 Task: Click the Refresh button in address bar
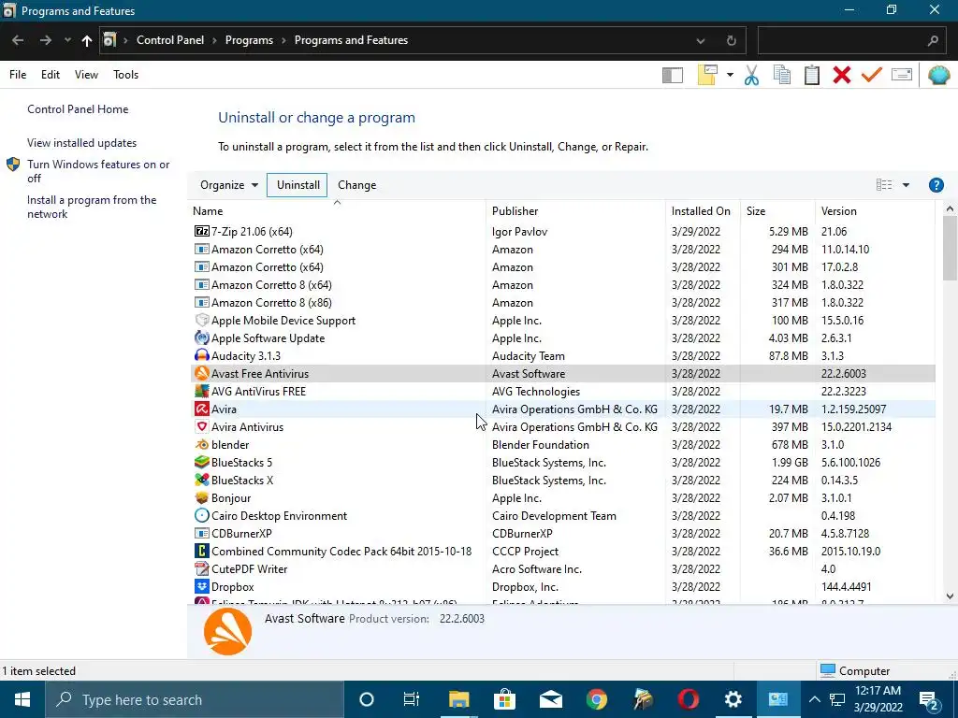tap(732, 41)
